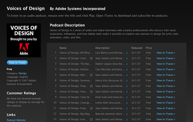Open info icon for Cary Murnion episode

tap(127, 69)
